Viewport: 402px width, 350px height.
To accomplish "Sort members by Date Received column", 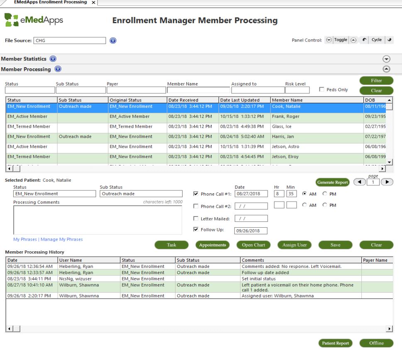I will tap(193, 100).
